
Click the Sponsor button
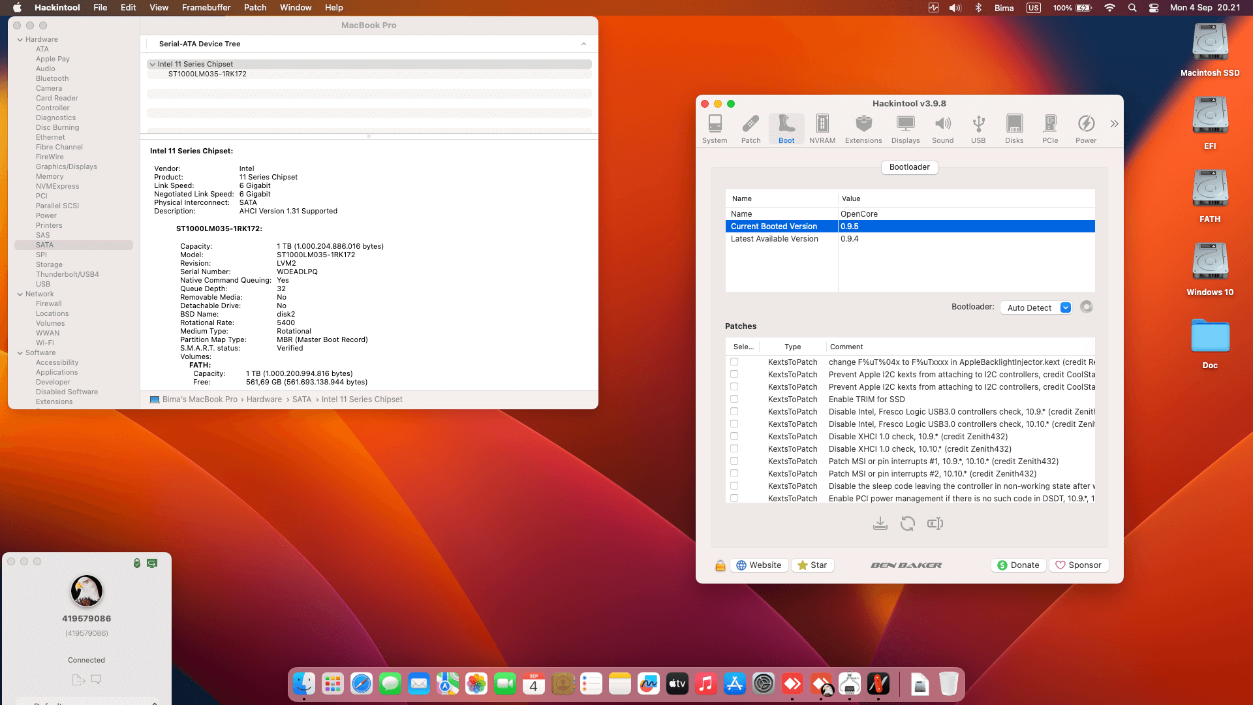coord(1079,565)
